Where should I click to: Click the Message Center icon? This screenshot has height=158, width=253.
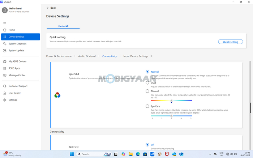click(x=5, y=75)
